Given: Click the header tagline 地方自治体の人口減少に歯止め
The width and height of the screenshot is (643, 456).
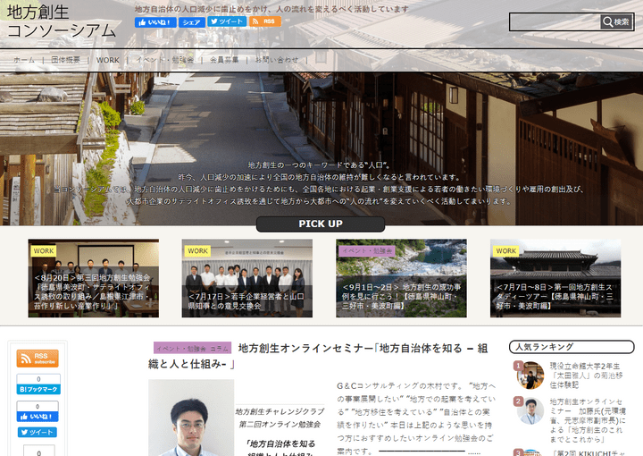Looking at the screenshot, I should pyautogui.click(x=271, y=9).
